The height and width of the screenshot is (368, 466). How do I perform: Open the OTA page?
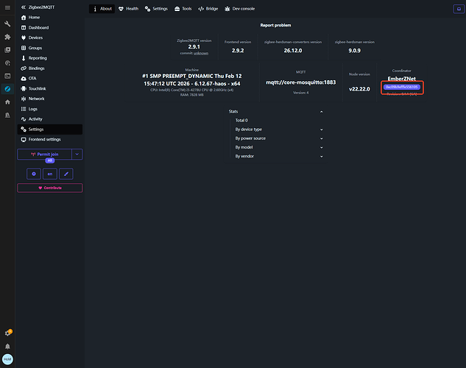(49, 79)
